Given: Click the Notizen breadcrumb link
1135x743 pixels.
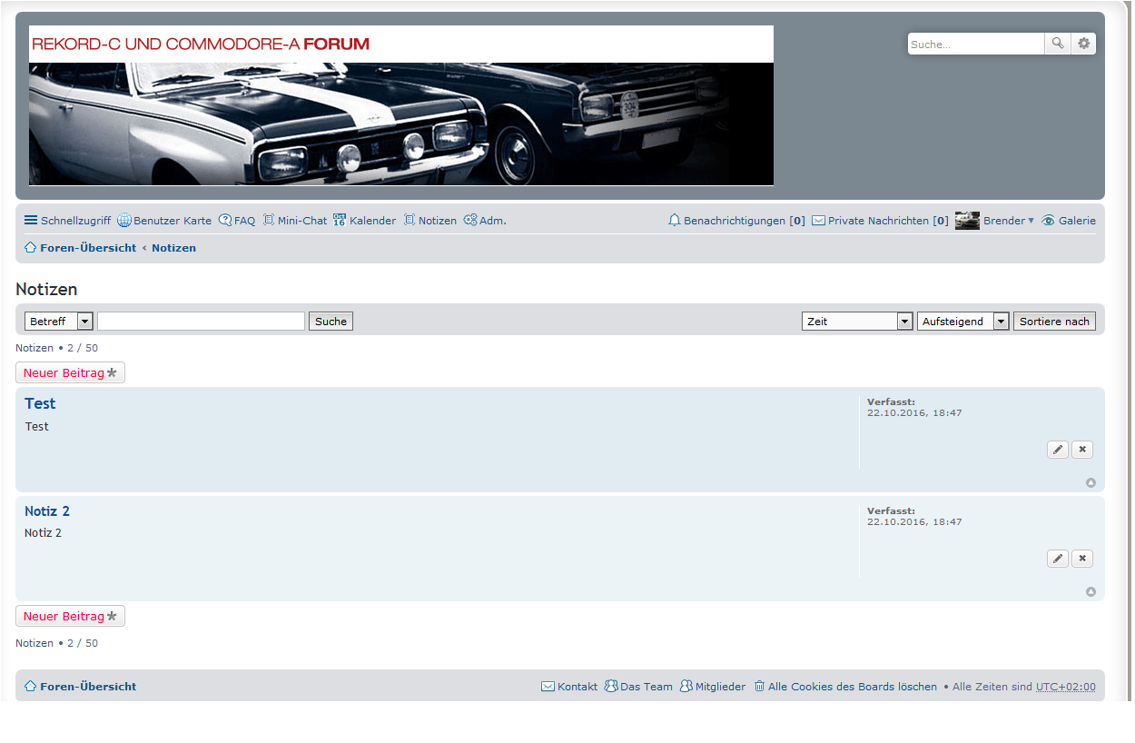Looking at the screenshot, I should pyautogui.click(x=173, y=248).
